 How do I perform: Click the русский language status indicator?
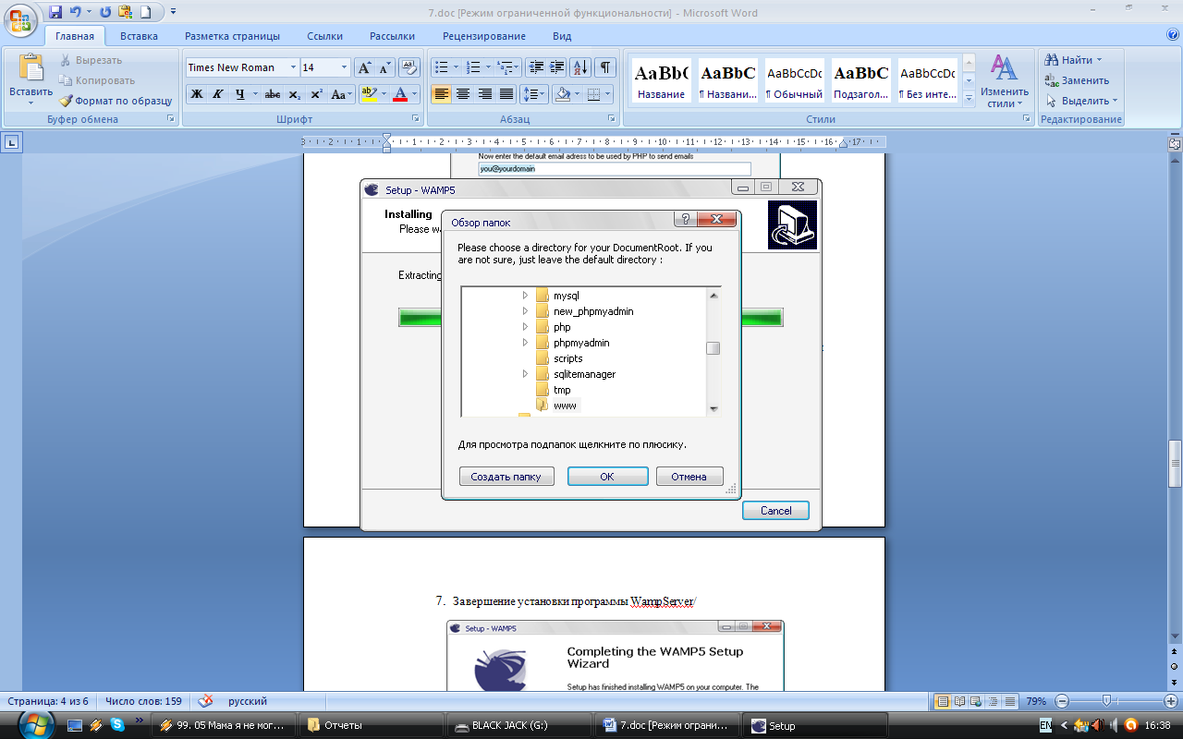pyautogui.click(x=248, y=701)
